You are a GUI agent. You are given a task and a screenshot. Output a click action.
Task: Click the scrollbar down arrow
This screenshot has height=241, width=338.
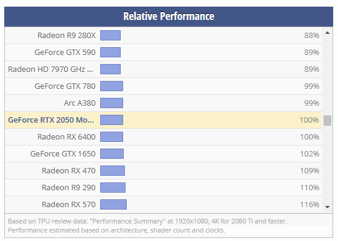point(327,207)
